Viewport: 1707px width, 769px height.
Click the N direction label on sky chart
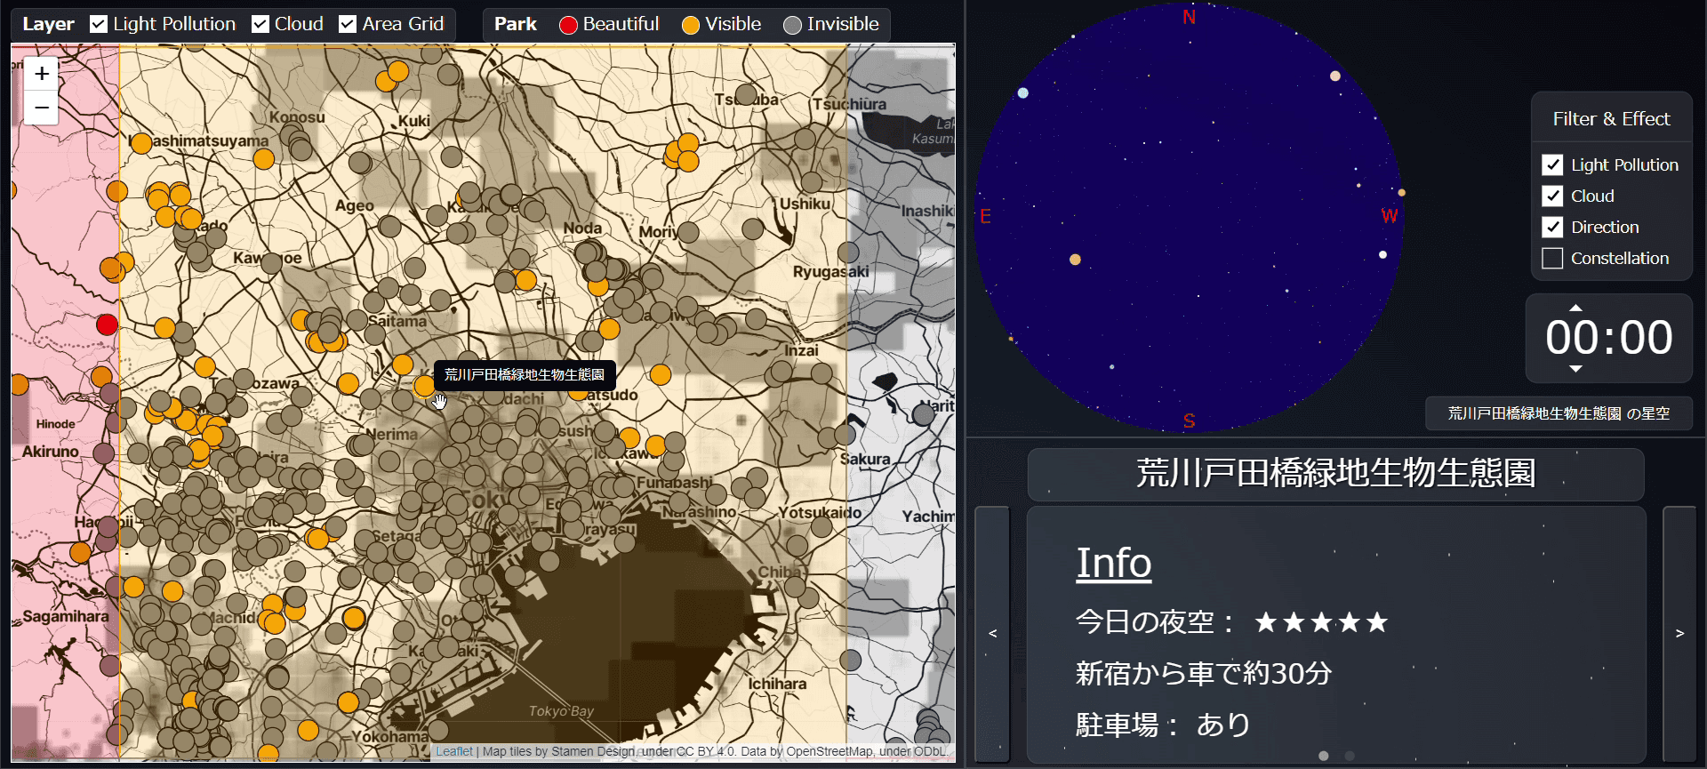[1189, 17]
